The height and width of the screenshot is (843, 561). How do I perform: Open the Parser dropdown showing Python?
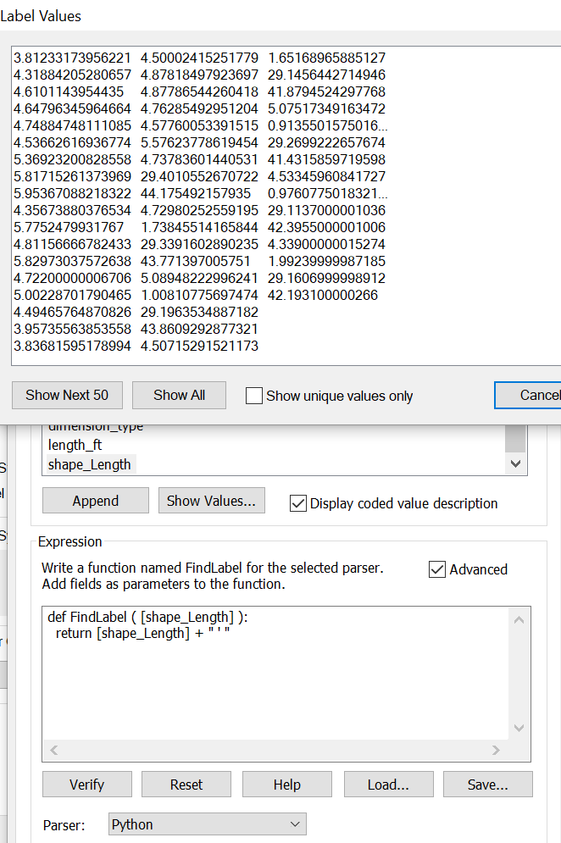[208, 824]
